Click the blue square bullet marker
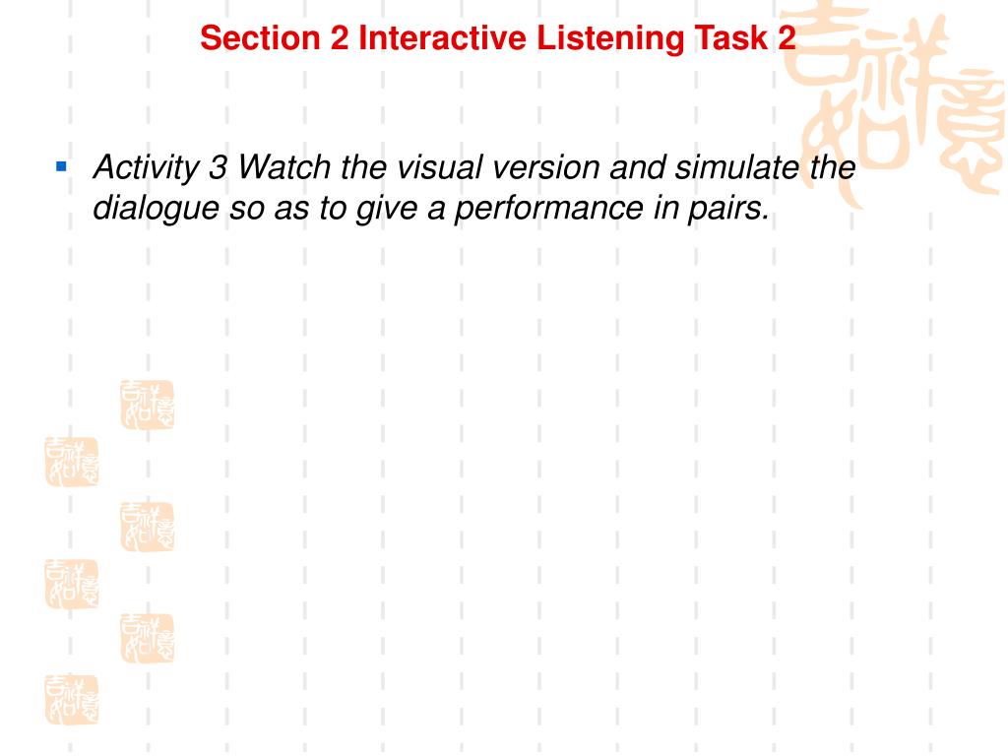 tap(62, 167)
